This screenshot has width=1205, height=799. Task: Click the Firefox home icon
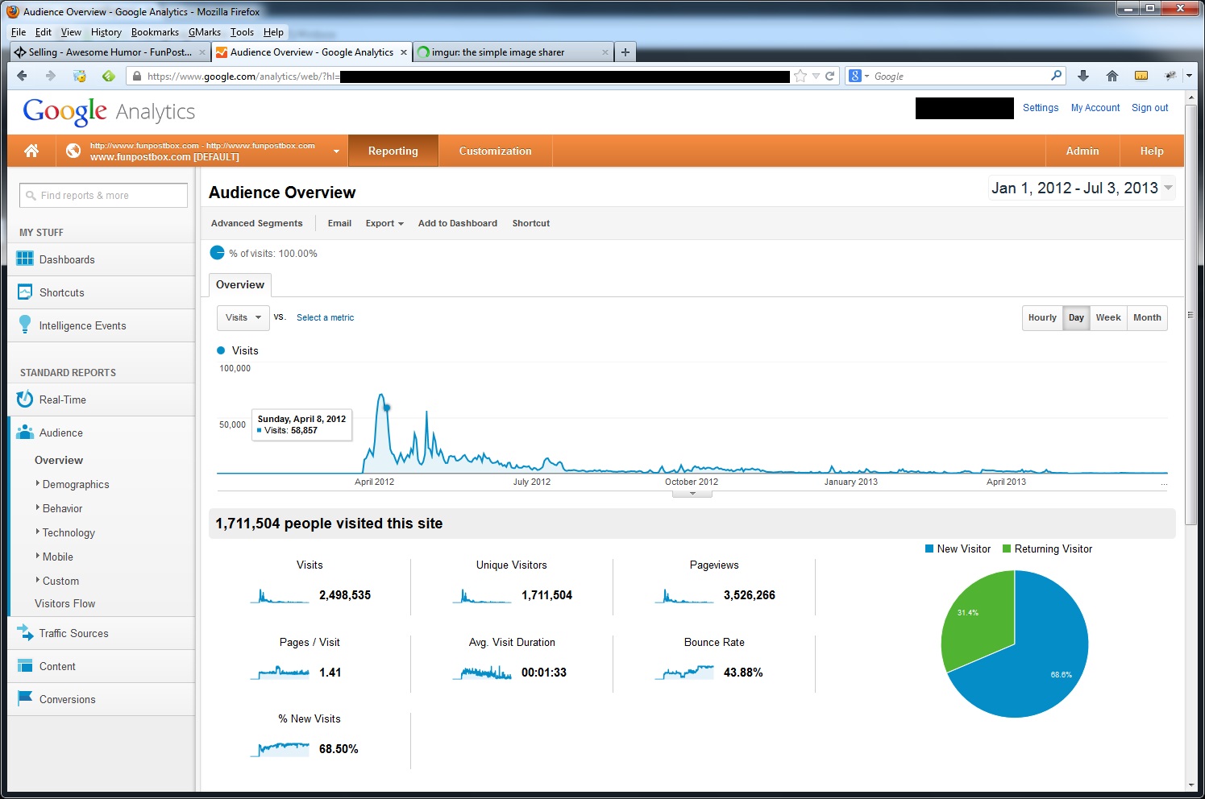click(x=1112, y=76)
